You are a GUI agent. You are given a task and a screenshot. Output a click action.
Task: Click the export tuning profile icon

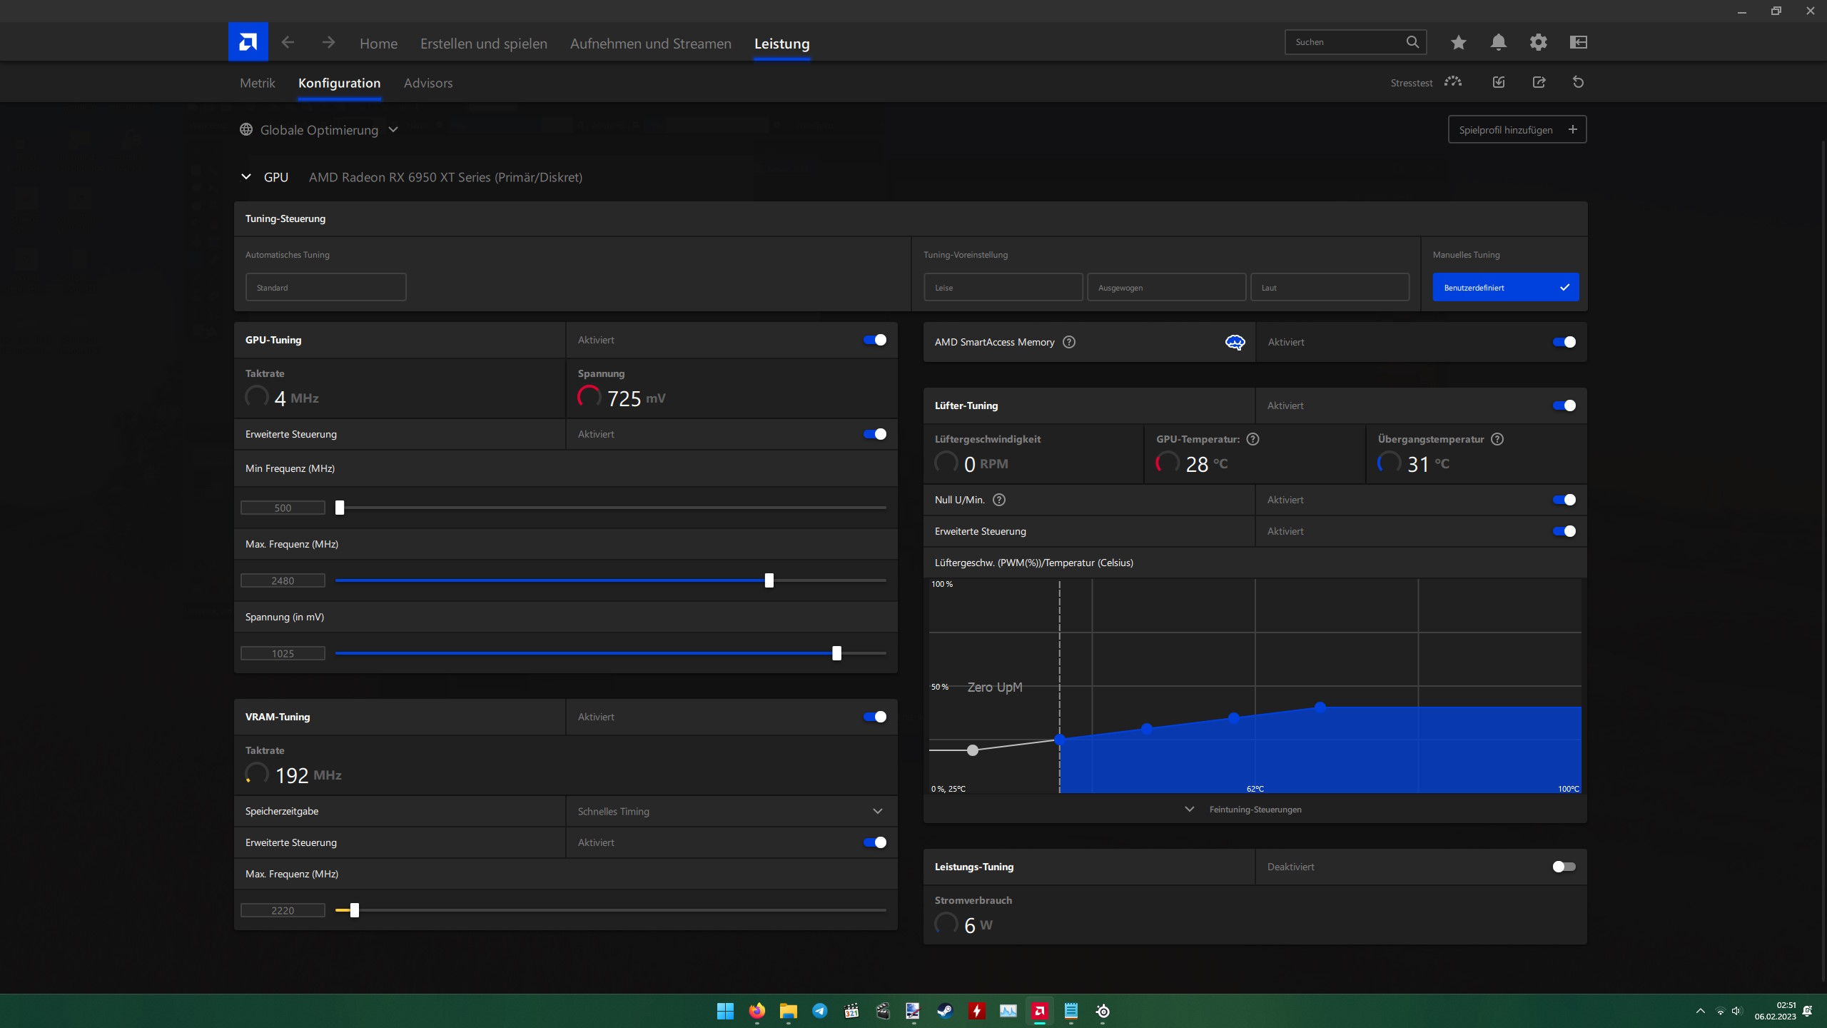coord(1539,82)
